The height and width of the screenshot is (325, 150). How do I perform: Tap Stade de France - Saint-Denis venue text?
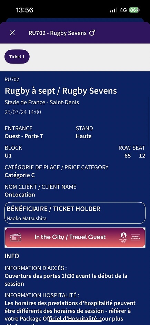(x=42, y=102)
